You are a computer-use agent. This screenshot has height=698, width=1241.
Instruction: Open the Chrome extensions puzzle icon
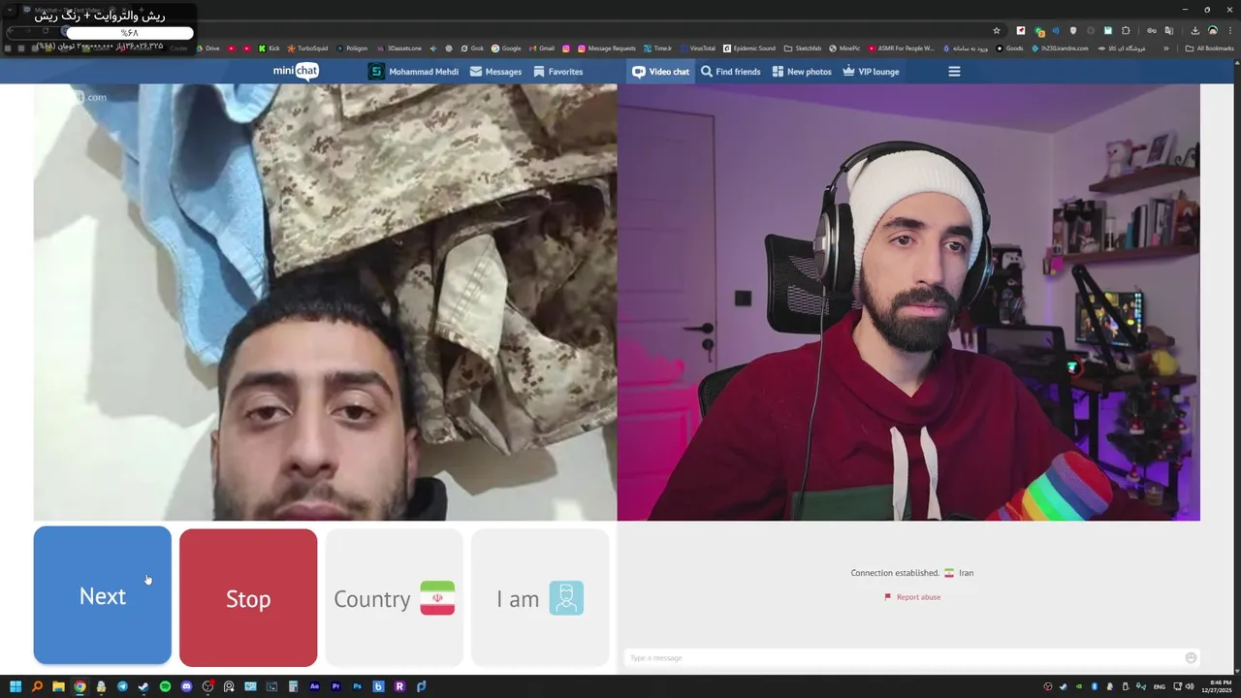[1126, 31]
